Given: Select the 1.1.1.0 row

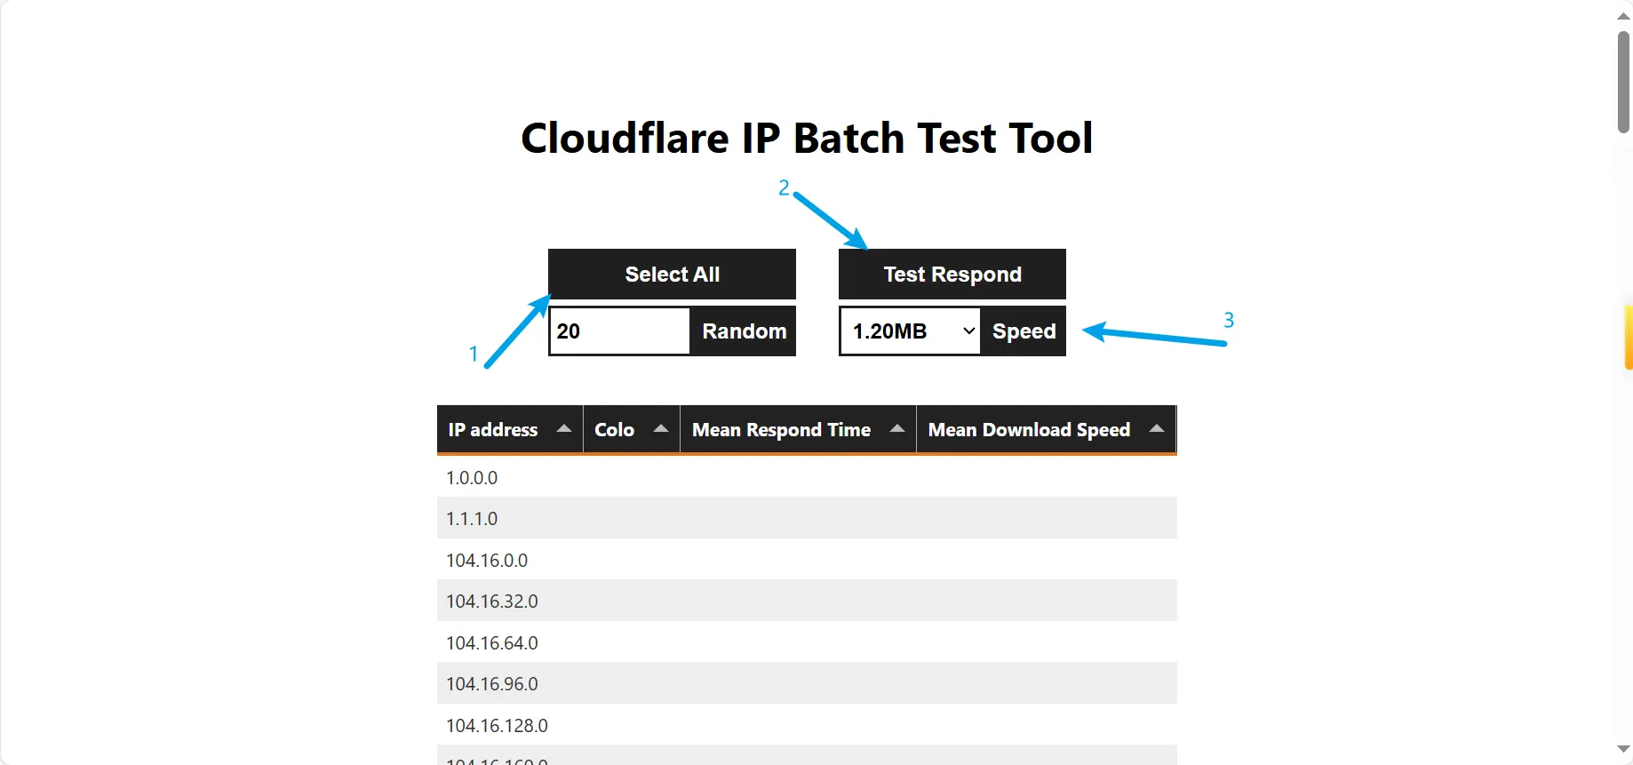Looking at the screenshot, I should point(807,518).
